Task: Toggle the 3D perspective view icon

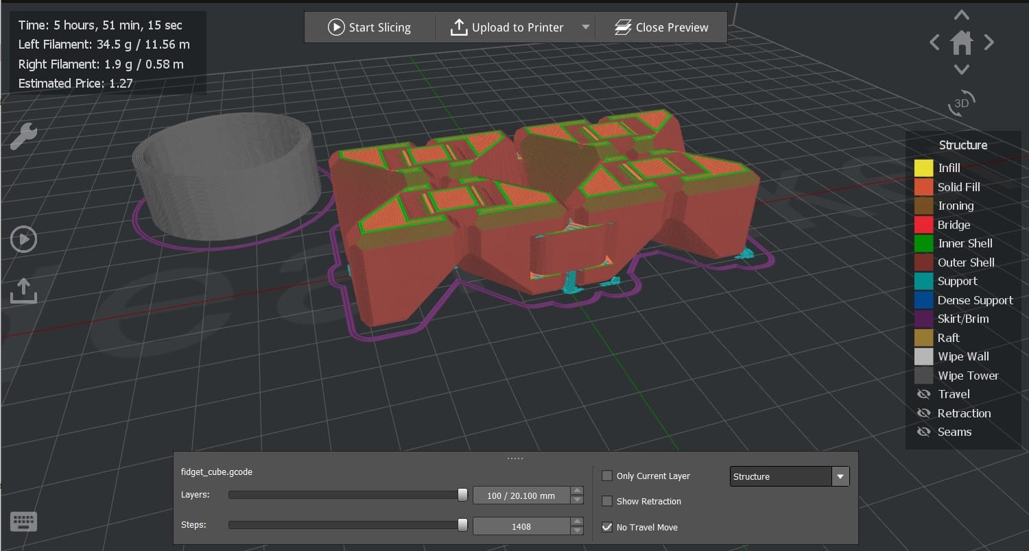Action: pyautogui.click(x=962, y=103)
